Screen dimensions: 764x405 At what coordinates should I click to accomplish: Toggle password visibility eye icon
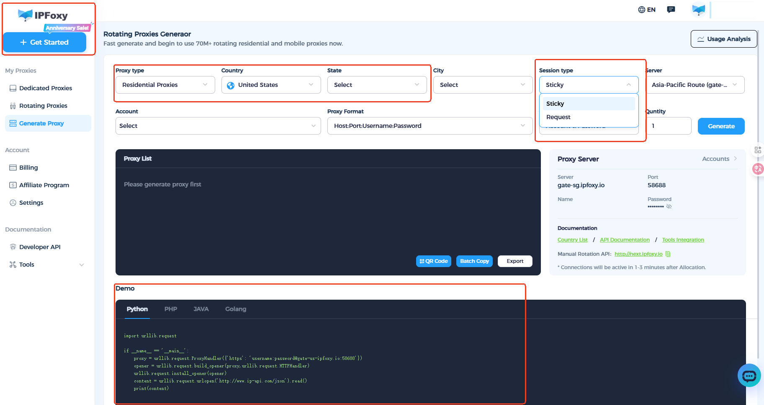click(x=669, y=206)
